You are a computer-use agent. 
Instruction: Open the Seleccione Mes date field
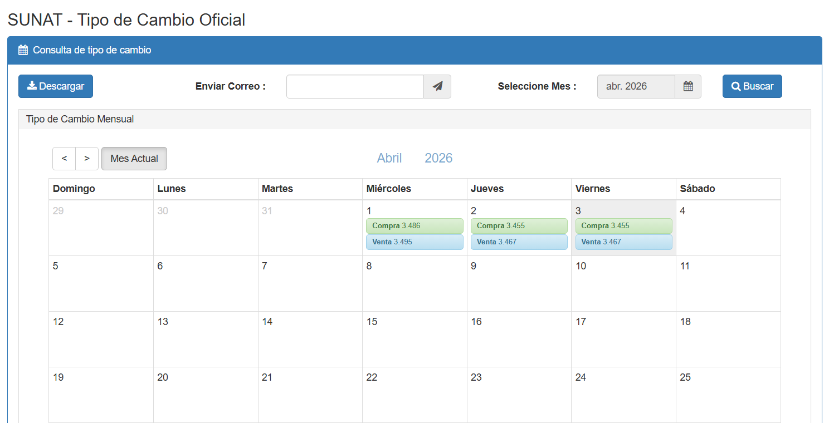pyautogui.click(x=636, y=86)
